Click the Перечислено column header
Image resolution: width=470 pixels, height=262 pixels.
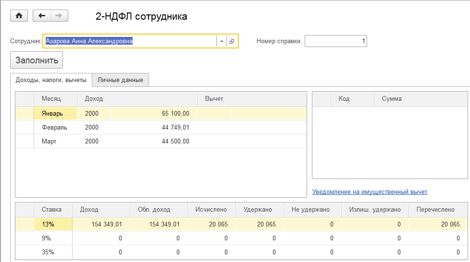(x=436, y=210)
